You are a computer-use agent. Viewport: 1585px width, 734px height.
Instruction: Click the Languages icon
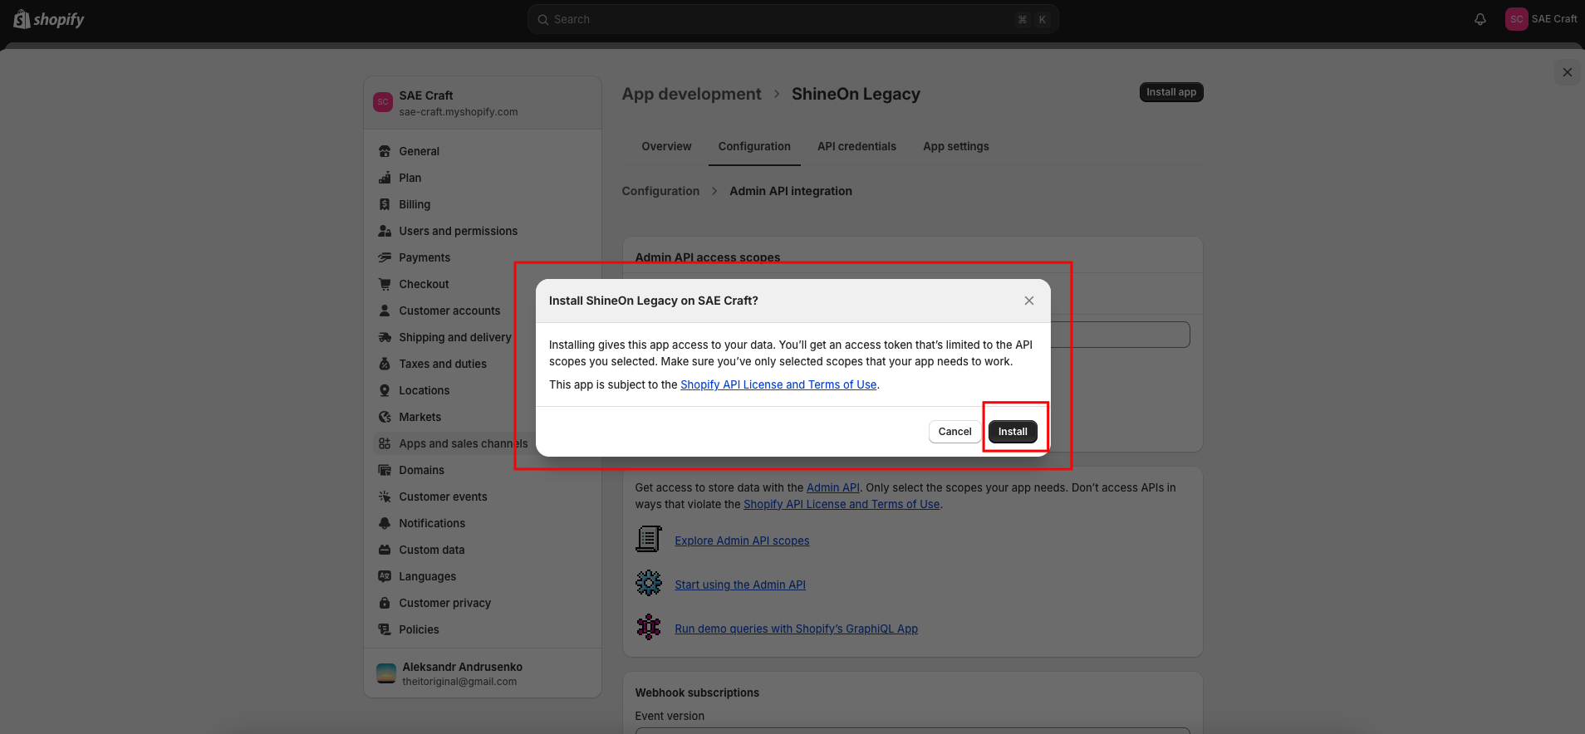coord(385,576)
